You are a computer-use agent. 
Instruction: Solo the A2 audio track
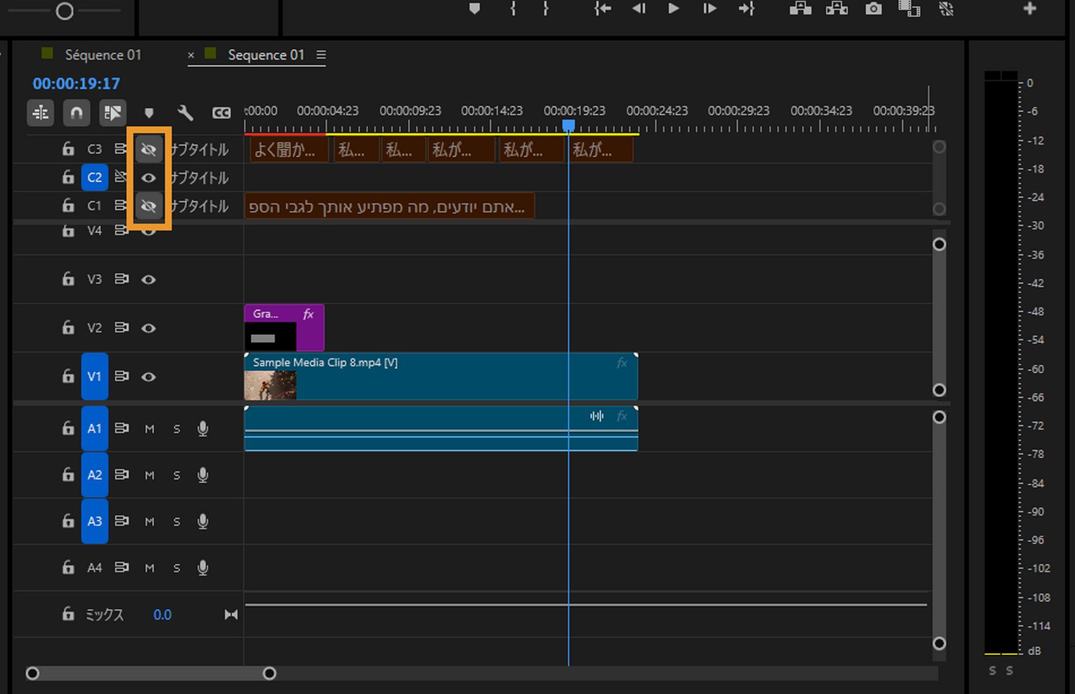pos(177,476)
